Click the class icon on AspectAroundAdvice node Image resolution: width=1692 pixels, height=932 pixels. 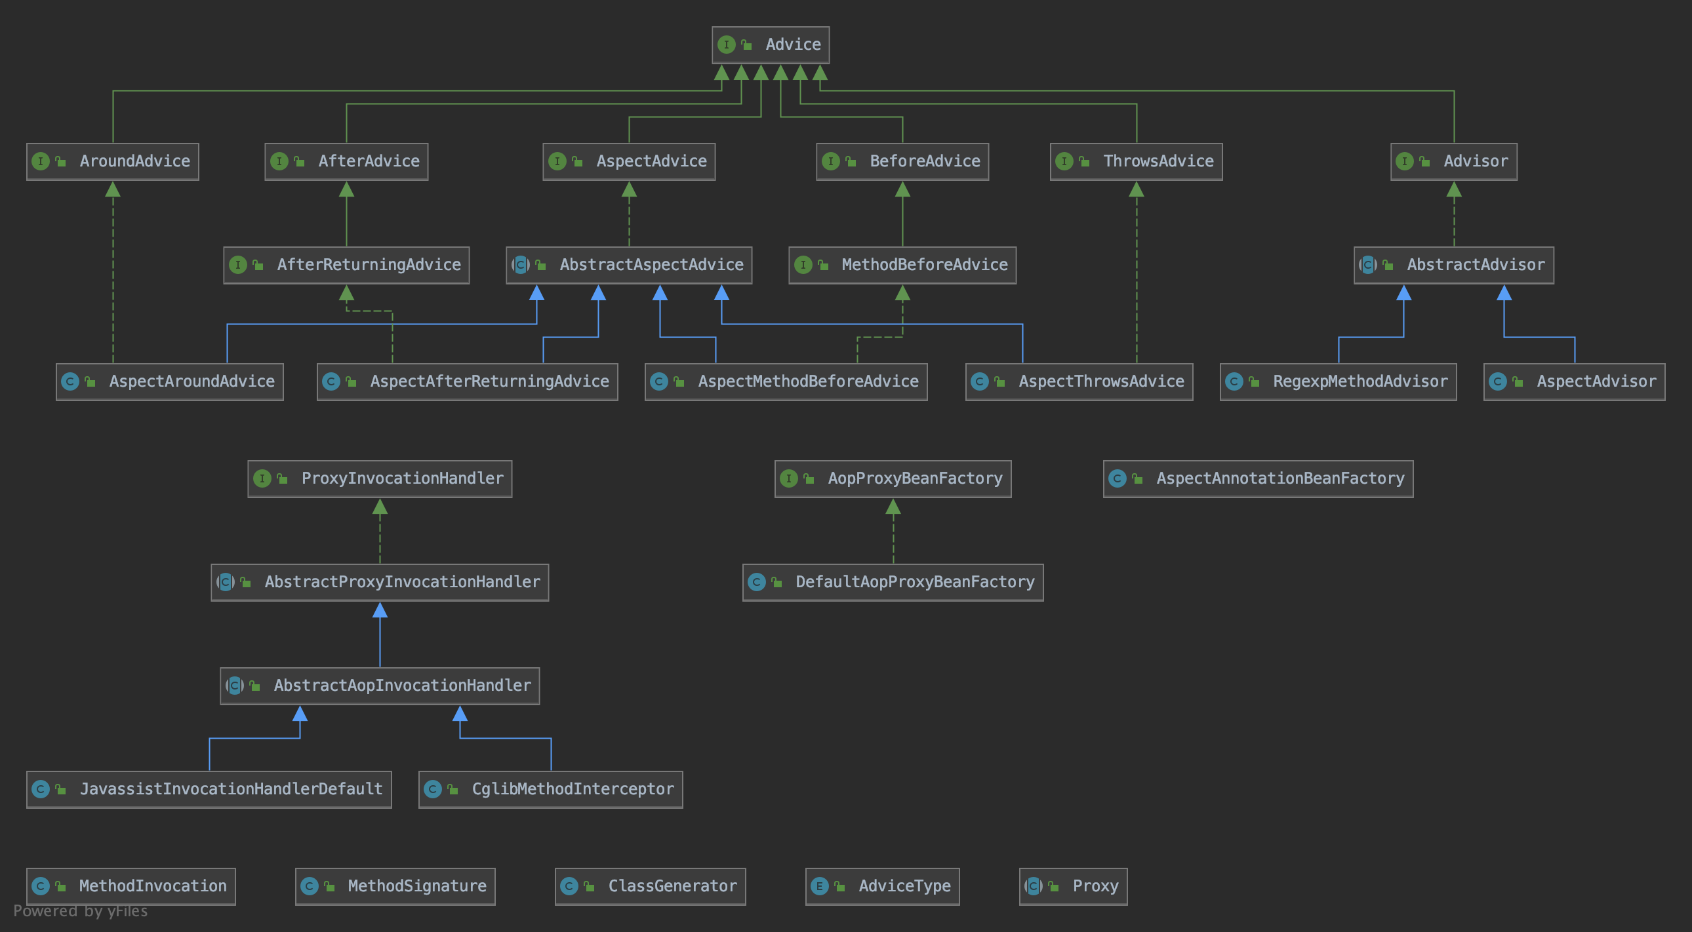click(x=70, y=381)
